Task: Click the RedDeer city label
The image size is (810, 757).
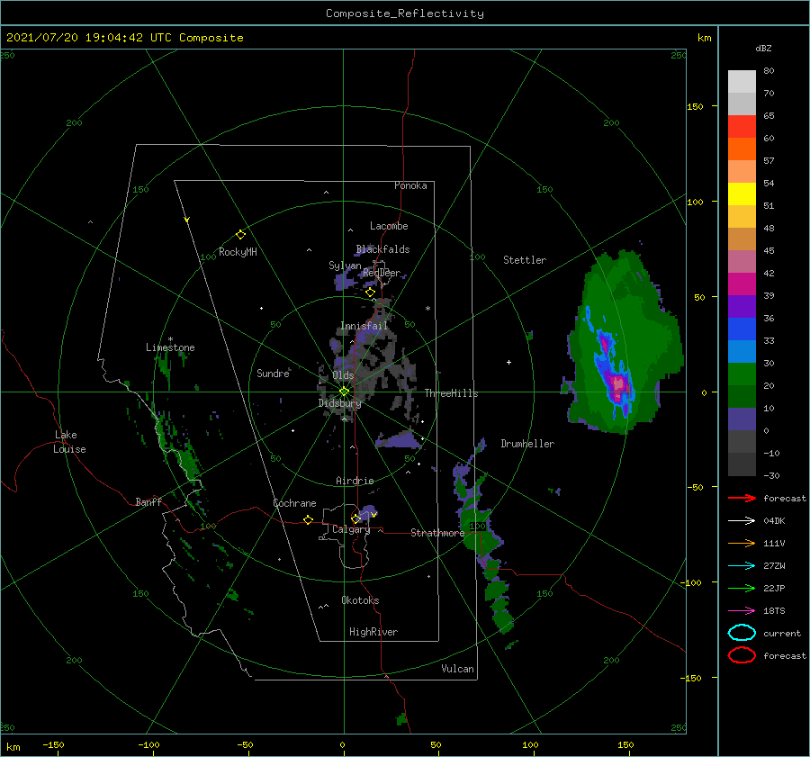Action: click(382, 273)
